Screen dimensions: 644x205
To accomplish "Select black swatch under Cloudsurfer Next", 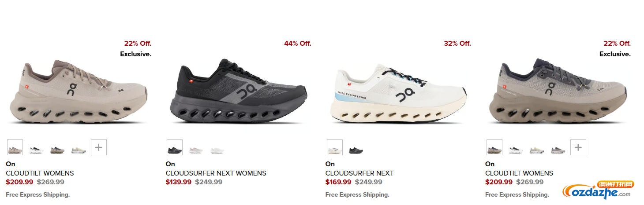I will click(x=356, y=150).
